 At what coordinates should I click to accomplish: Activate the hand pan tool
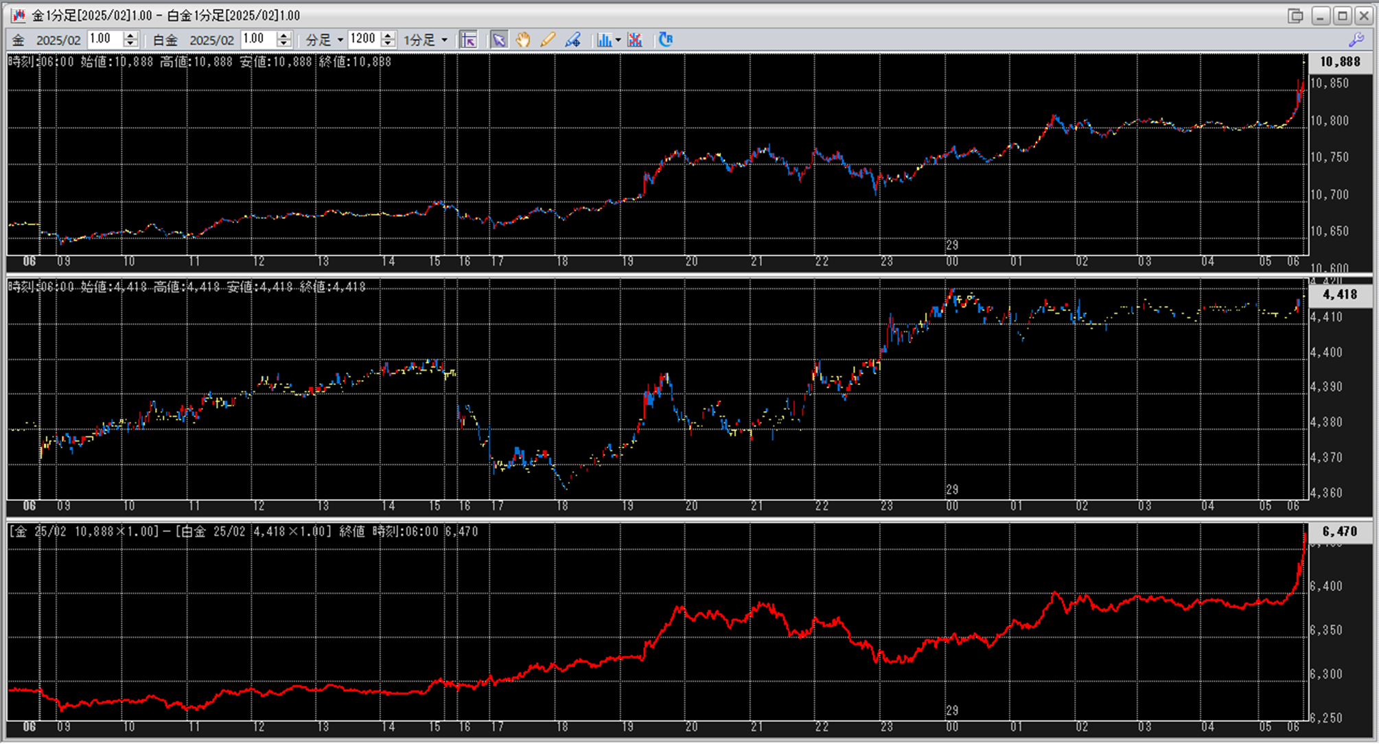523,40
